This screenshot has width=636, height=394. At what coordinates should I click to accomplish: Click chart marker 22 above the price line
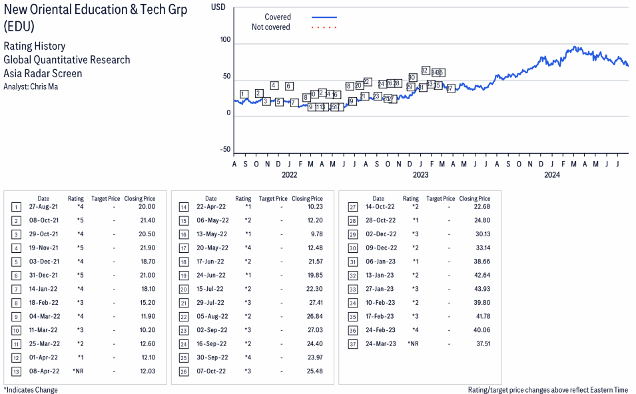[x=367, y=82]
